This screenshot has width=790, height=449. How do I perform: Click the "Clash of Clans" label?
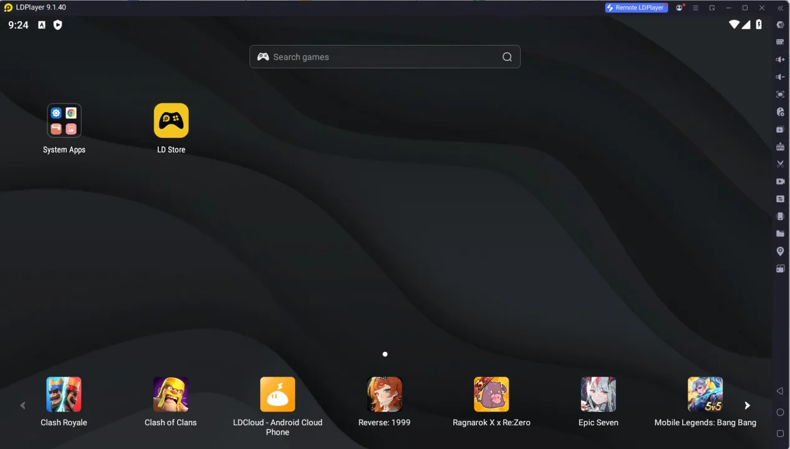click(171, 422)
